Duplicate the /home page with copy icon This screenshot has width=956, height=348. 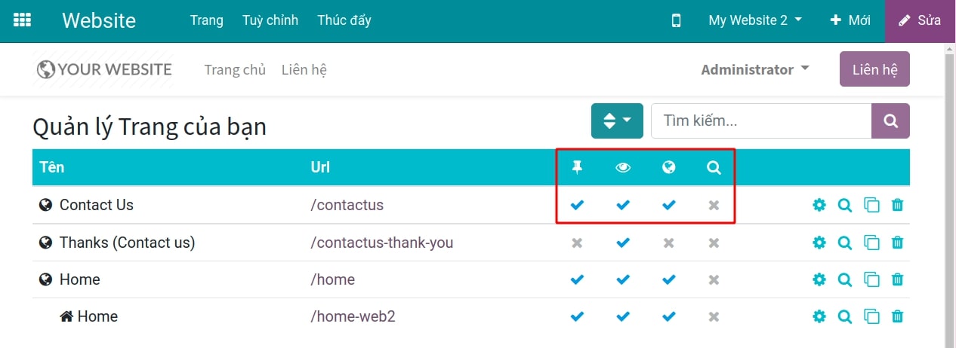point(871,279)
